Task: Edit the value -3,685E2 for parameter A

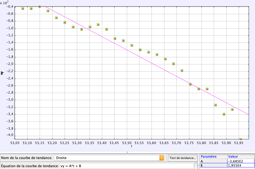Action: 241,161
